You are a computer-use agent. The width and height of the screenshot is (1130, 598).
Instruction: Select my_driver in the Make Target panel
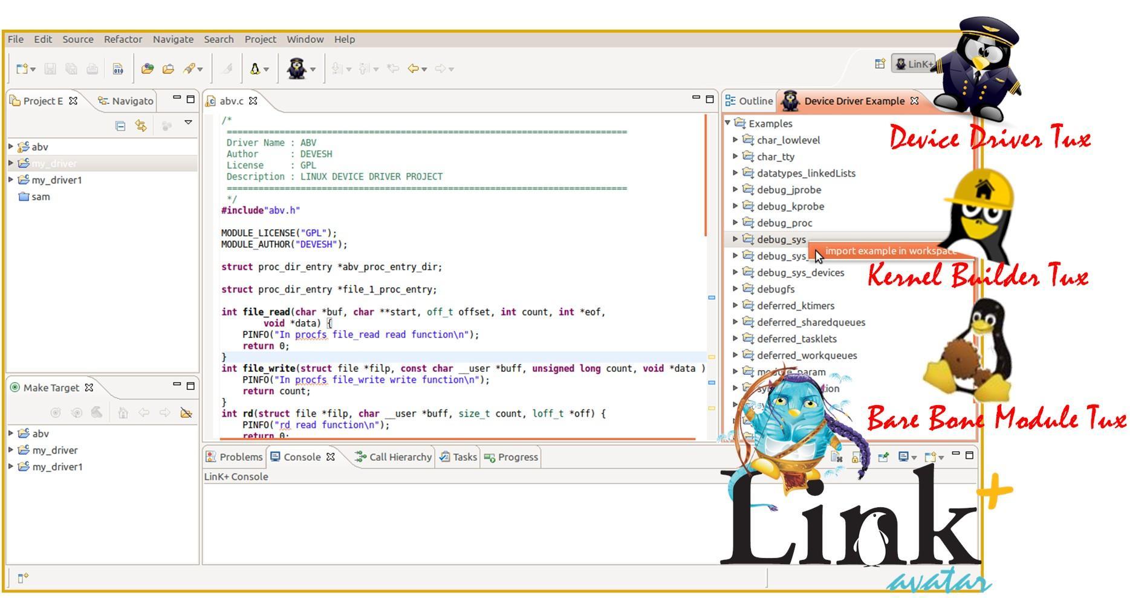click(54, 450)
